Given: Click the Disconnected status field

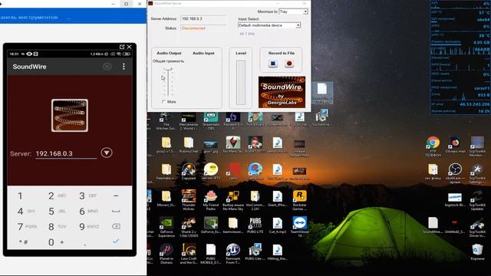Looking at the screenshot, I should [x=203, y=28].
